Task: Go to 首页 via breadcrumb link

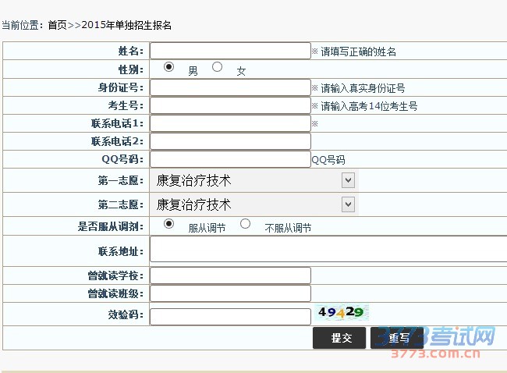Action: click(57, 25)
